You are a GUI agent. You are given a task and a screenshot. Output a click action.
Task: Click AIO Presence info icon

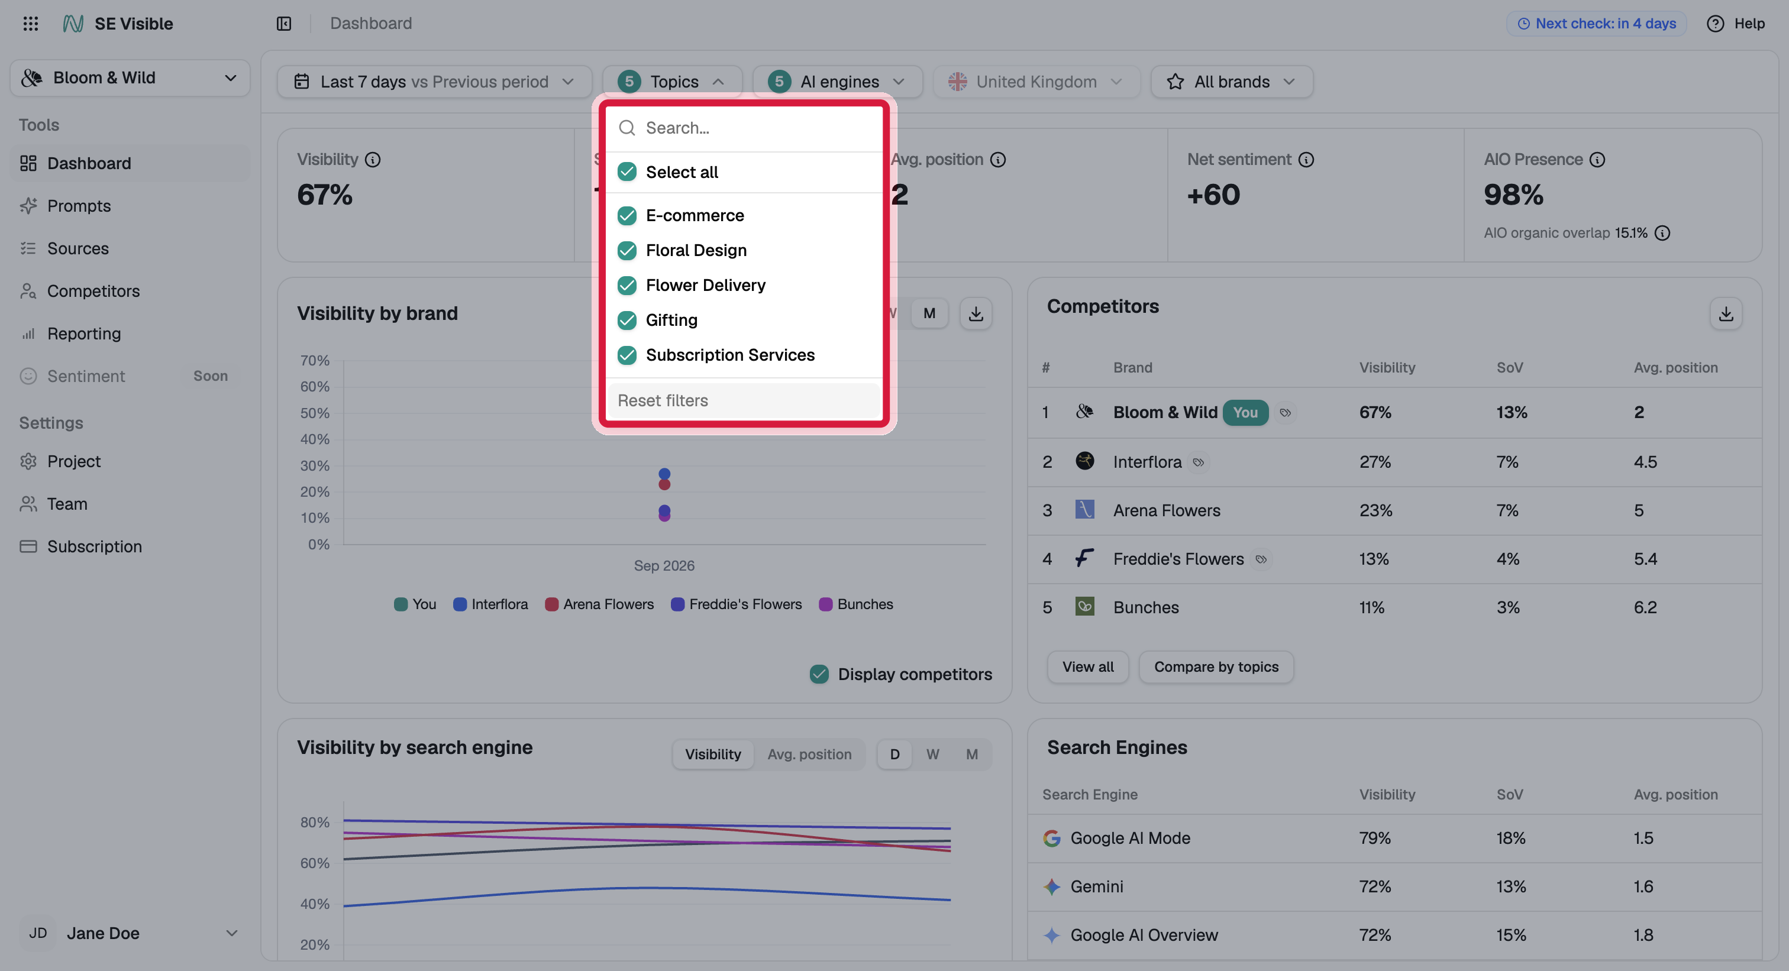tap(1597, 160)
